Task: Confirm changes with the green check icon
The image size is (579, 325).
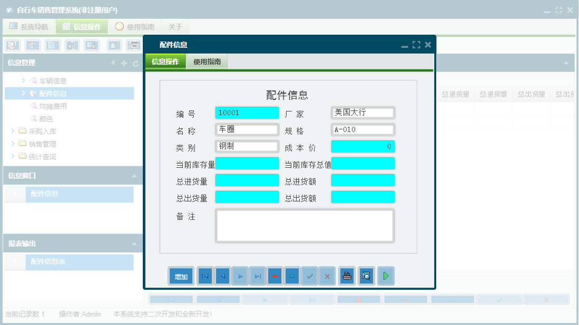Action: point(309,276)
